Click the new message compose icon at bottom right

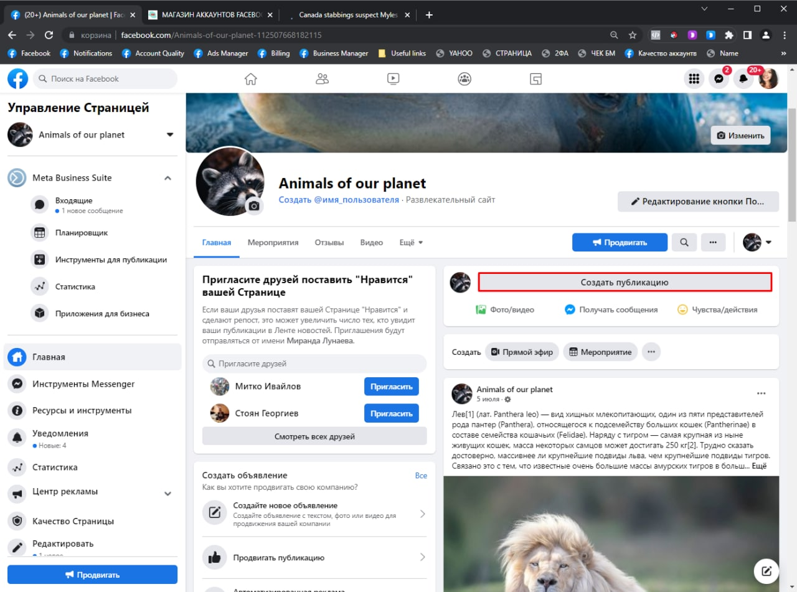tap(766, 571)
